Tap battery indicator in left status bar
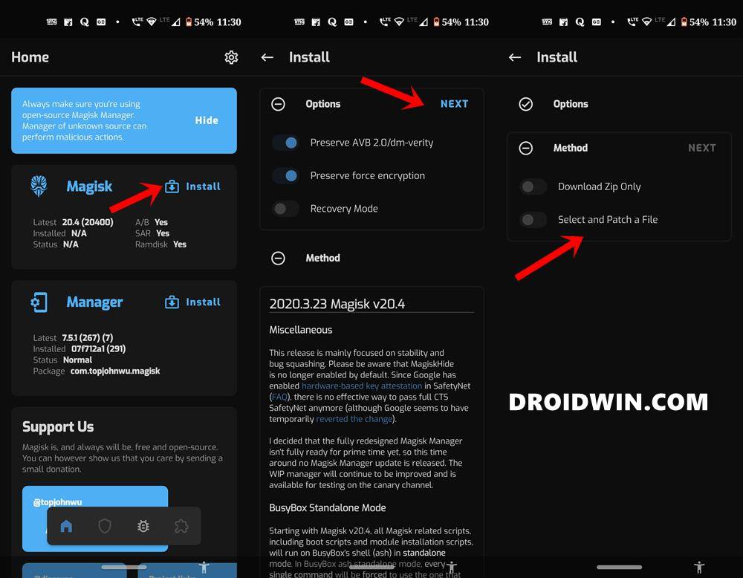The height and width of the screenshot is (578, 743). 189,22
